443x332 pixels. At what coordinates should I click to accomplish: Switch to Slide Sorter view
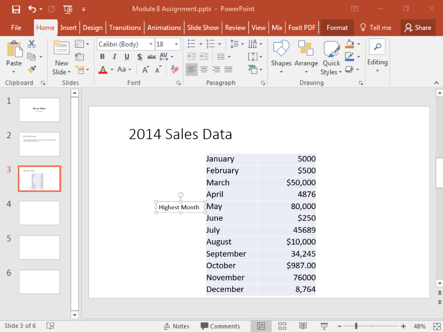(x=282, y=326)
